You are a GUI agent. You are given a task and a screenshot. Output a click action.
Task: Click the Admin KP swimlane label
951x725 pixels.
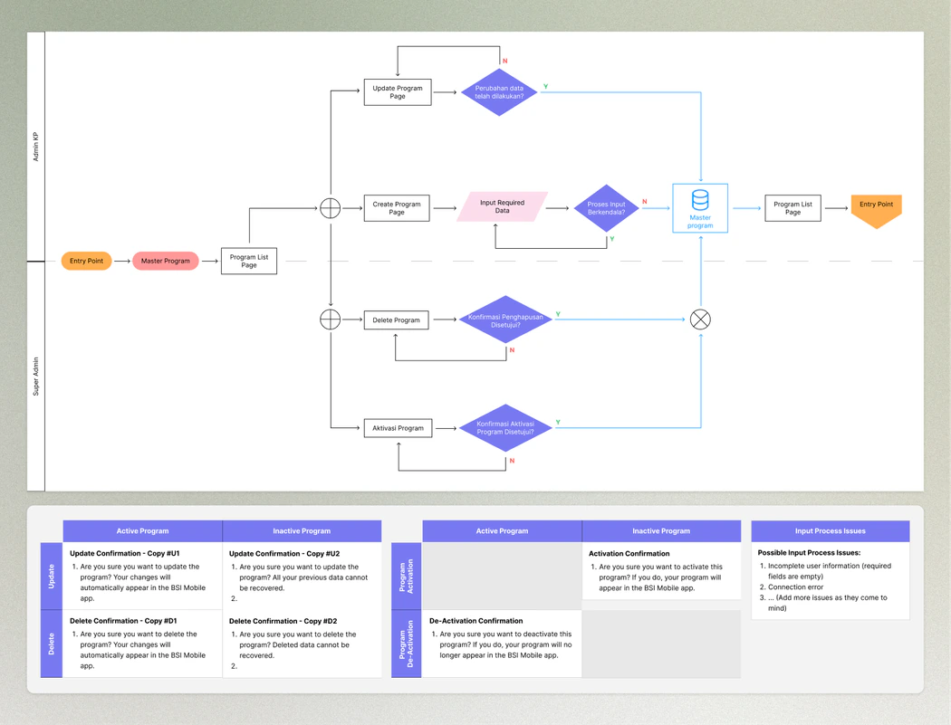(36, 147)
